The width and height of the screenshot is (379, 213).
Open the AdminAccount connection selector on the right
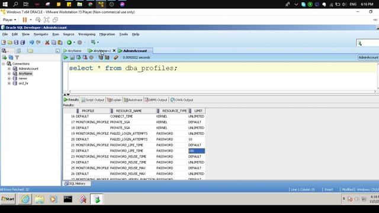coord(368,57)
